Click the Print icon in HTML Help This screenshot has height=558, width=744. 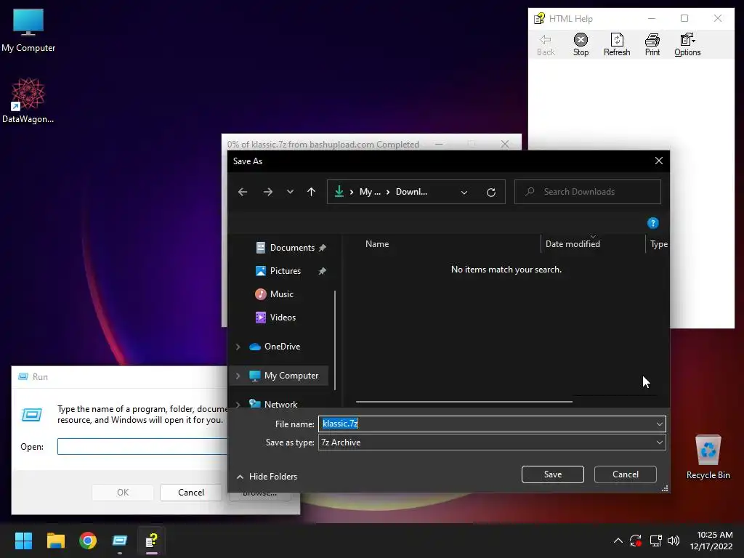pos(652,40)
